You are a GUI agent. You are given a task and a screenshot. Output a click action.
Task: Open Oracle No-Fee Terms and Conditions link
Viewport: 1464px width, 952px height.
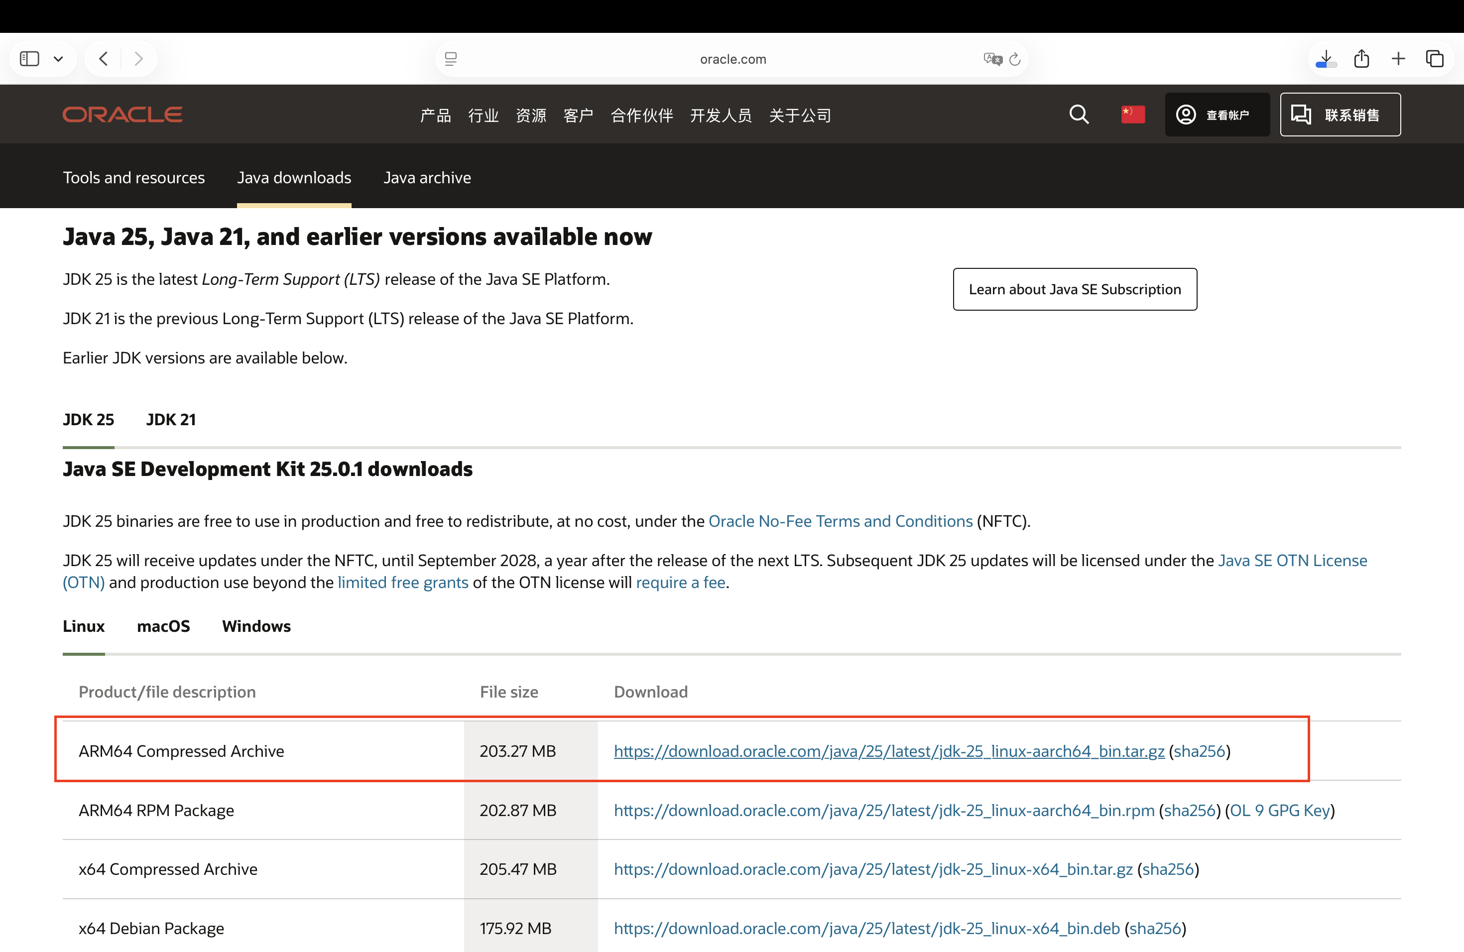coord(840,521)
